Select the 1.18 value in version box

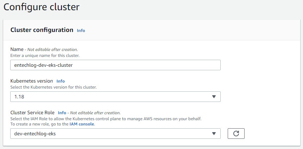pos(19,97)
